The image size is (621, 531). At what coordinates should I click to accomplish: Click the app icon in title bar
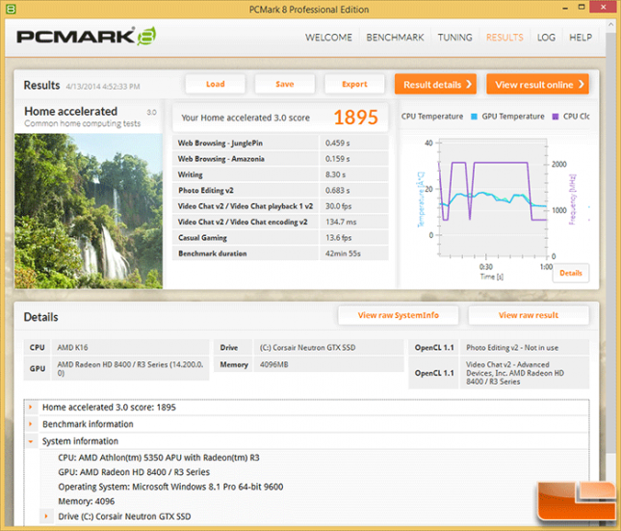click(x=11, y=9)
